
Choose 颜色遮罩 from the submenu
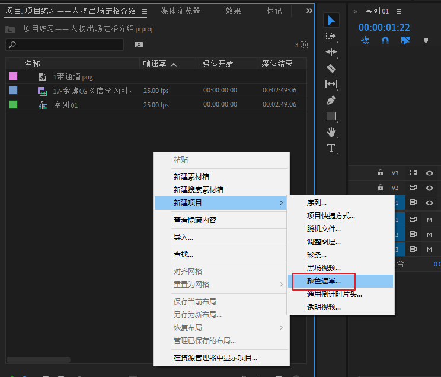click(324, 281)
